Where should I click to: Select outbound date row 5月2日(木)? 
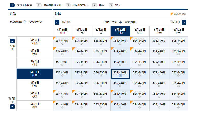(35, 42)
